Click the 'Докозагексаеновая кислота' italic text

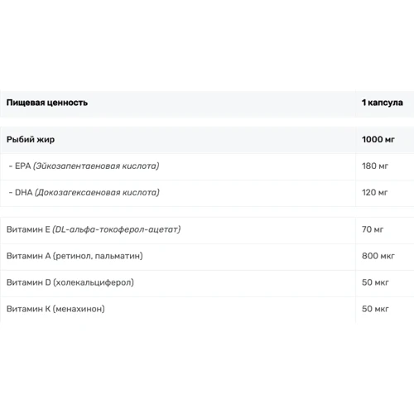click(x=98, y=192)
